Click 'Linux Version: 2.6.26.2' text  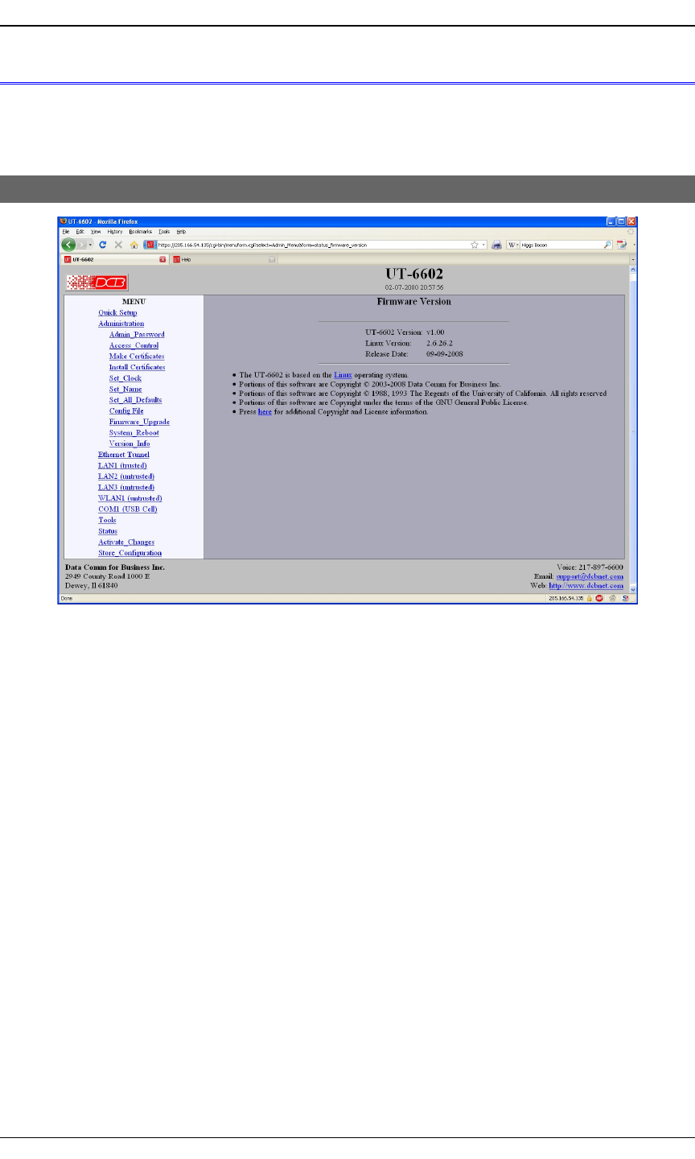(409, 343)
